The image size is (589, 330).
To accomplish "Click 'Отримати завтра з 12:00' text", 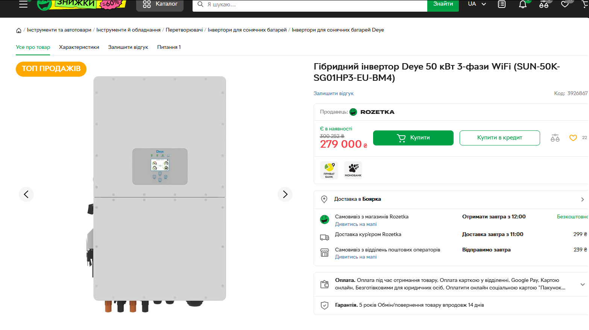I will [494, 217].
